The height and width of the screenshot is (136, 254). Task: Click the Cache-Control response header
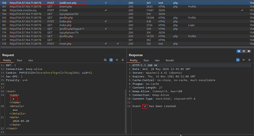point(174,80)
